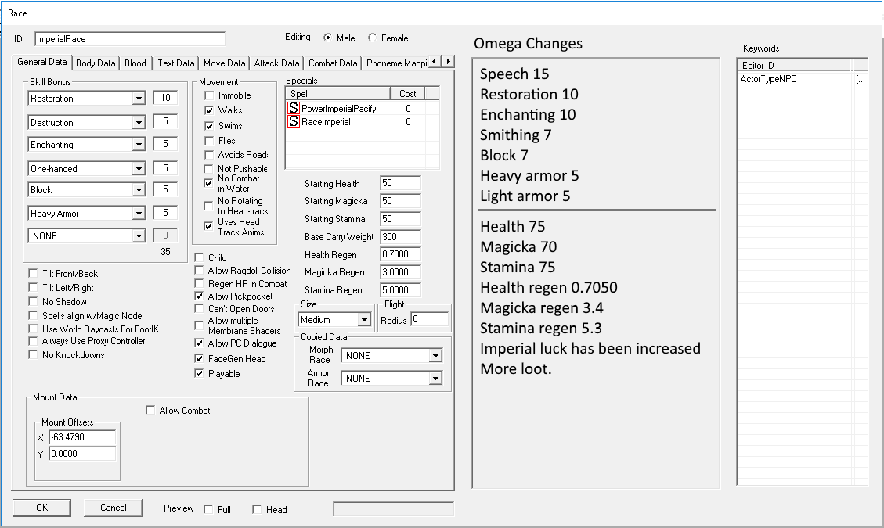
Task: Select the ActorTypeNPC keyword row
Action: tap(794, 79)
